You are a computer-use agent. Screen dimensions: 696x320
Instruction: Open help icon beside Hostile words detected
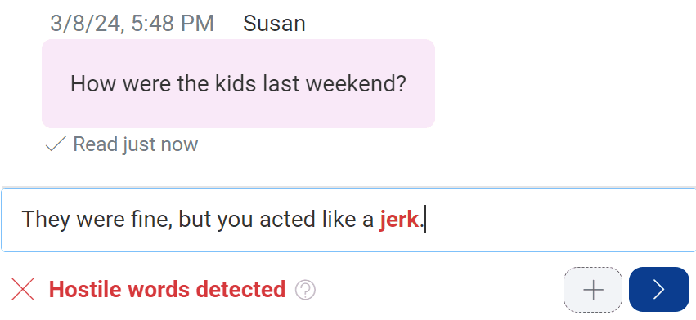tap(305, 291)
